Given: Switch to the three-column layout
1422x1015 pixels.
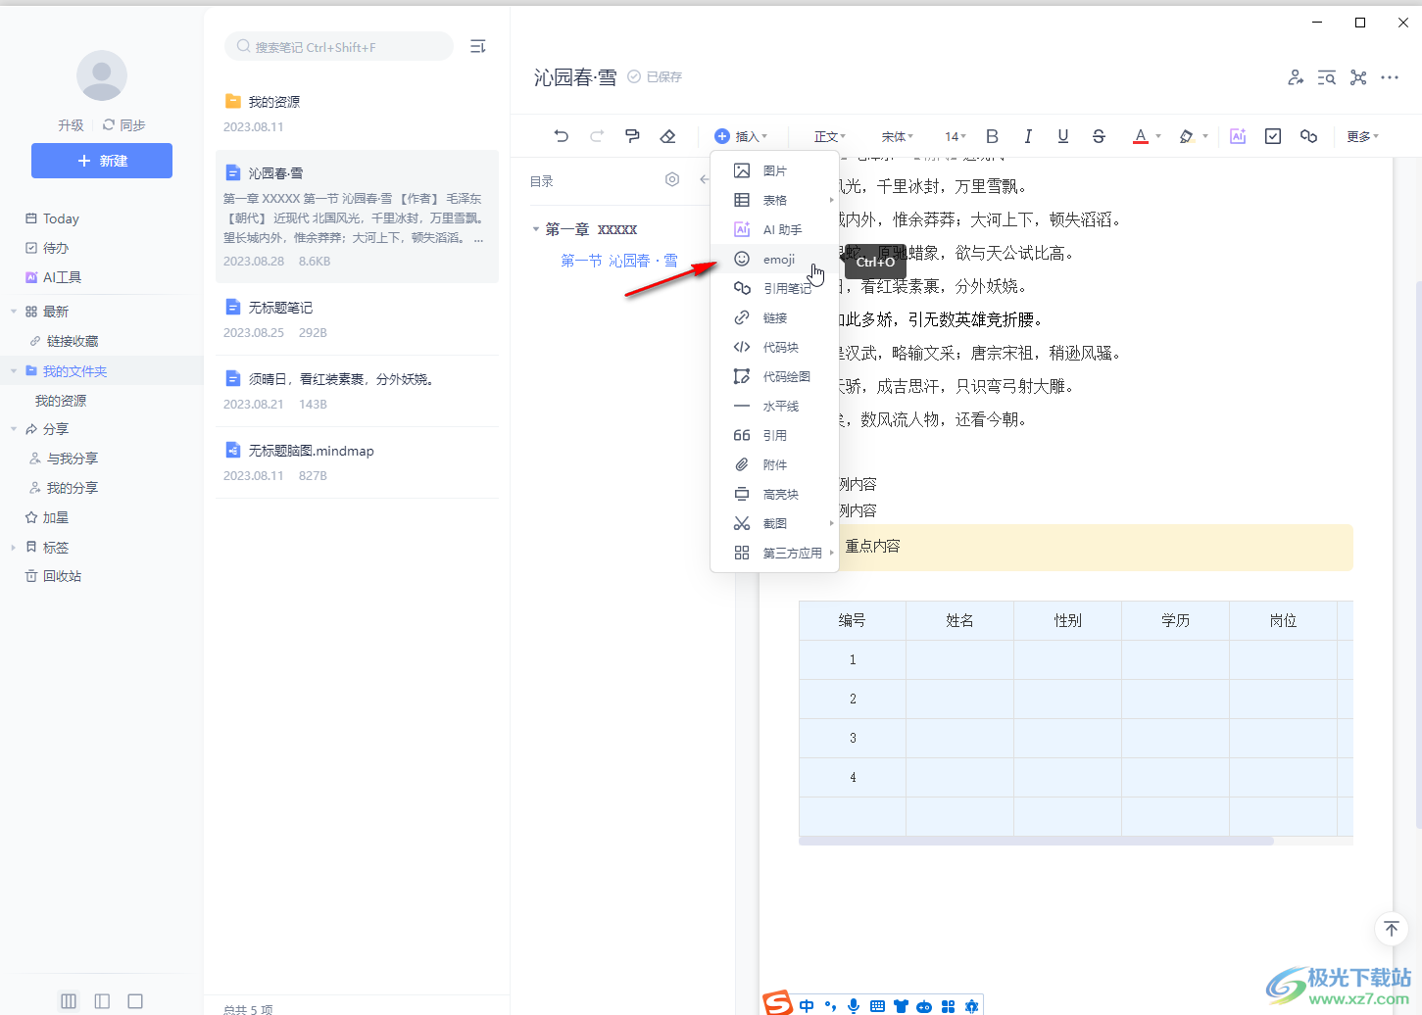Looking at the screenshot, I should pos(69,1001).
